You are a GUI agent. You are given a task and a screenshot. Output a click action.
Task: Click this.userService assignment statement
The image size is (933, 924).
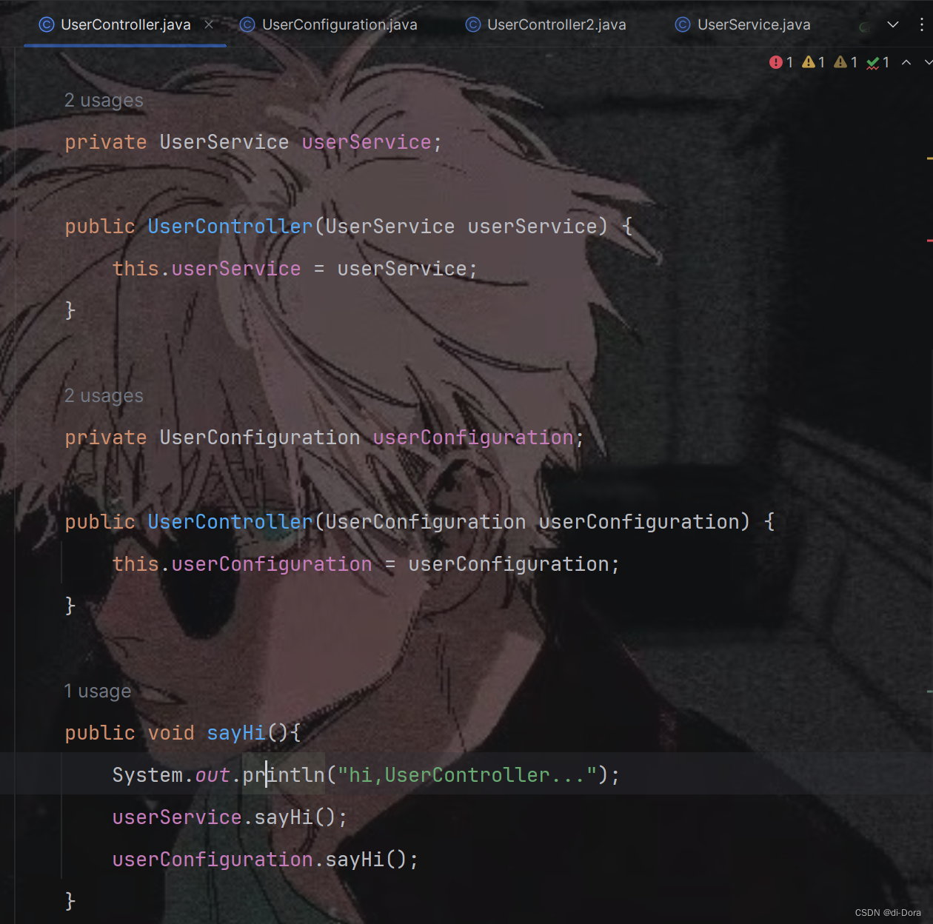[295, 269]
